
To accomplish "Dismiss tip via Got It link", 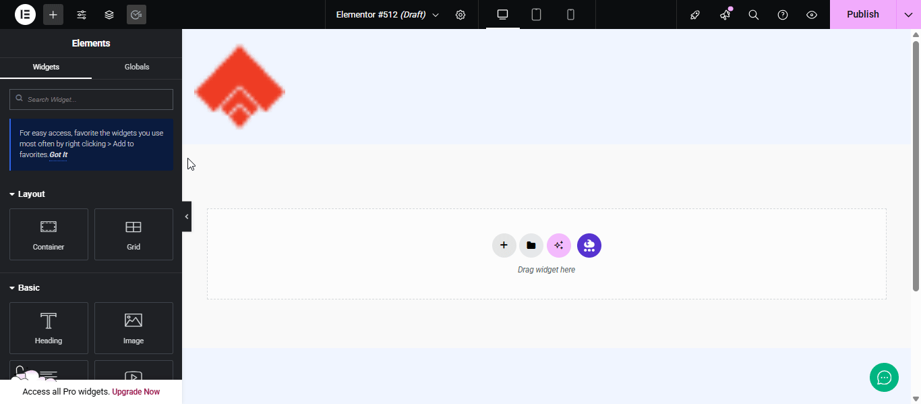I will point(58,155).
